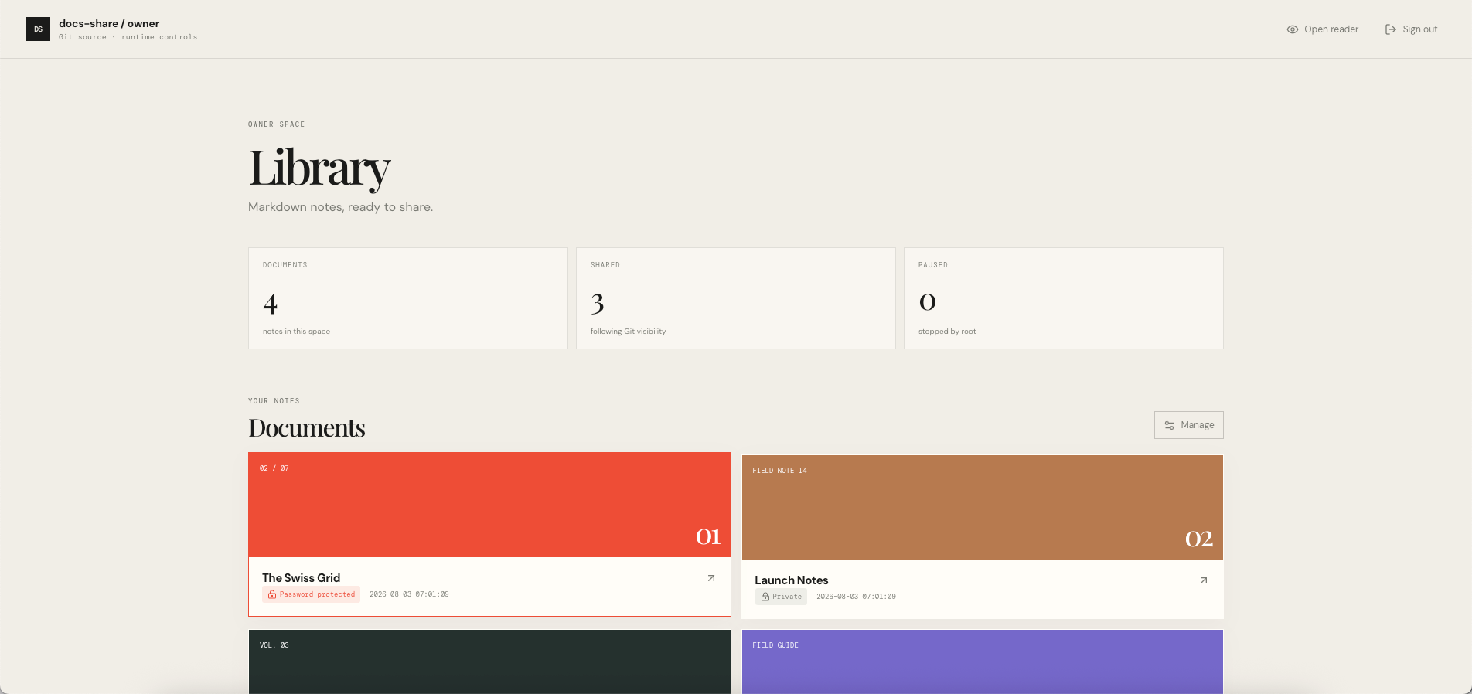Open the Launch Notes document title
1472x694 pixels.
point(791,580)
